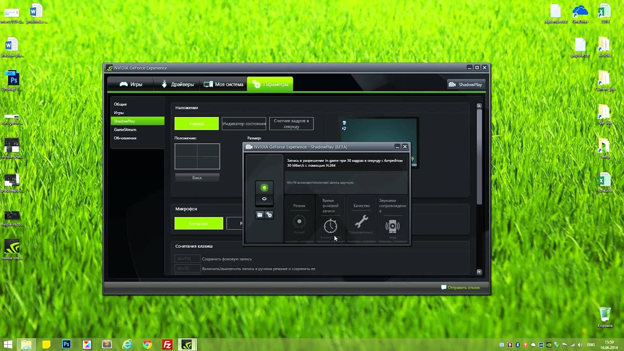The height and width of the screenshot is (351, 624).
Task: Select Articles folder on desktop
Action: coord(604,47)
